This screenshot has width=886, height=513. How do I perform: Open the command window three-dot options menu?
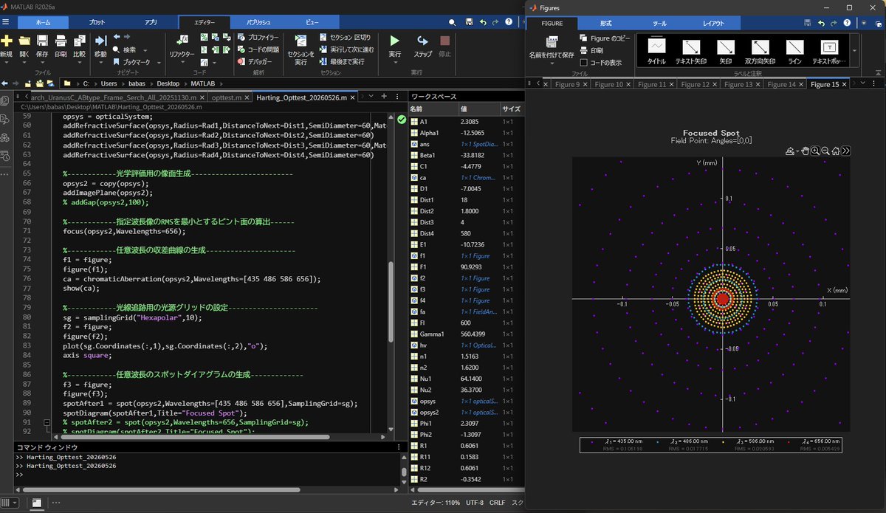(399, 447)
